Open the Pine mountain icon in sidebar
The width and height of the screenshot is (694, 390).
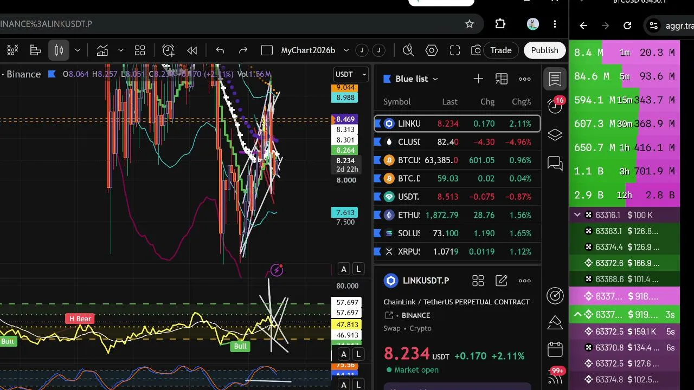(x=555, y=323)
